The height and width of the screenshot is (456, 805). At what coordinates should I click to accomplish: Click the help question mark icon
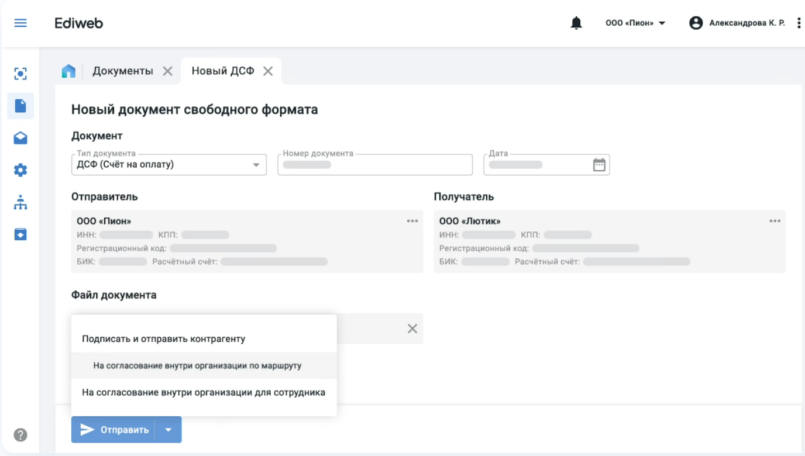pyautogui.click(x=20, y=435)
